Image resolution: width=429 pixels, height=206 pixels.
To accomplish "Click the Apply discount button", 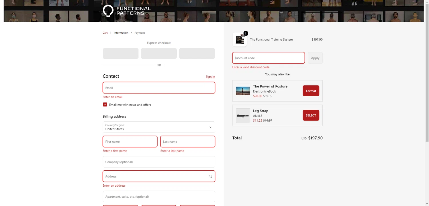I will click(x=315, y=58).
